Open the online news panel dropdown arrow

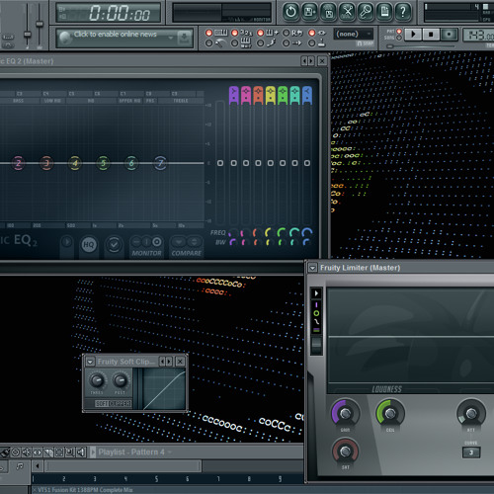(x=171, y=38)
